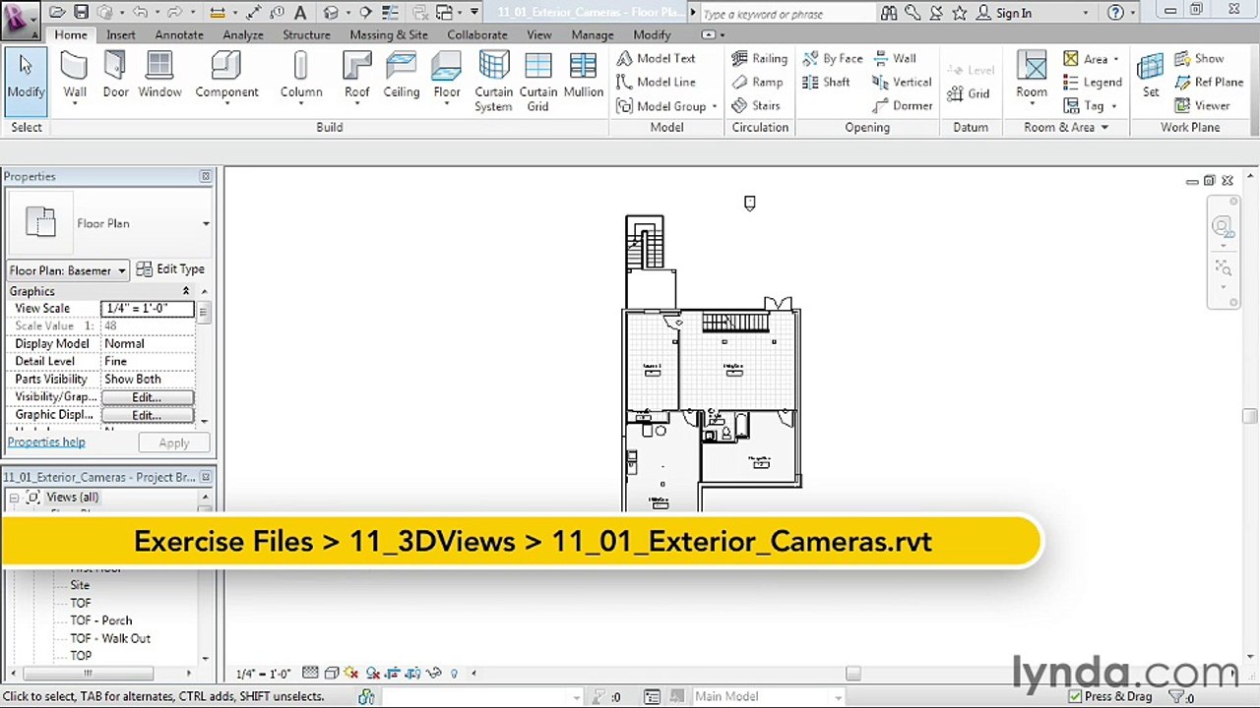The height and width of the screenshot is (708, 1260).
Task: Switch to the Insert ribbon tab
Action: 121,34
